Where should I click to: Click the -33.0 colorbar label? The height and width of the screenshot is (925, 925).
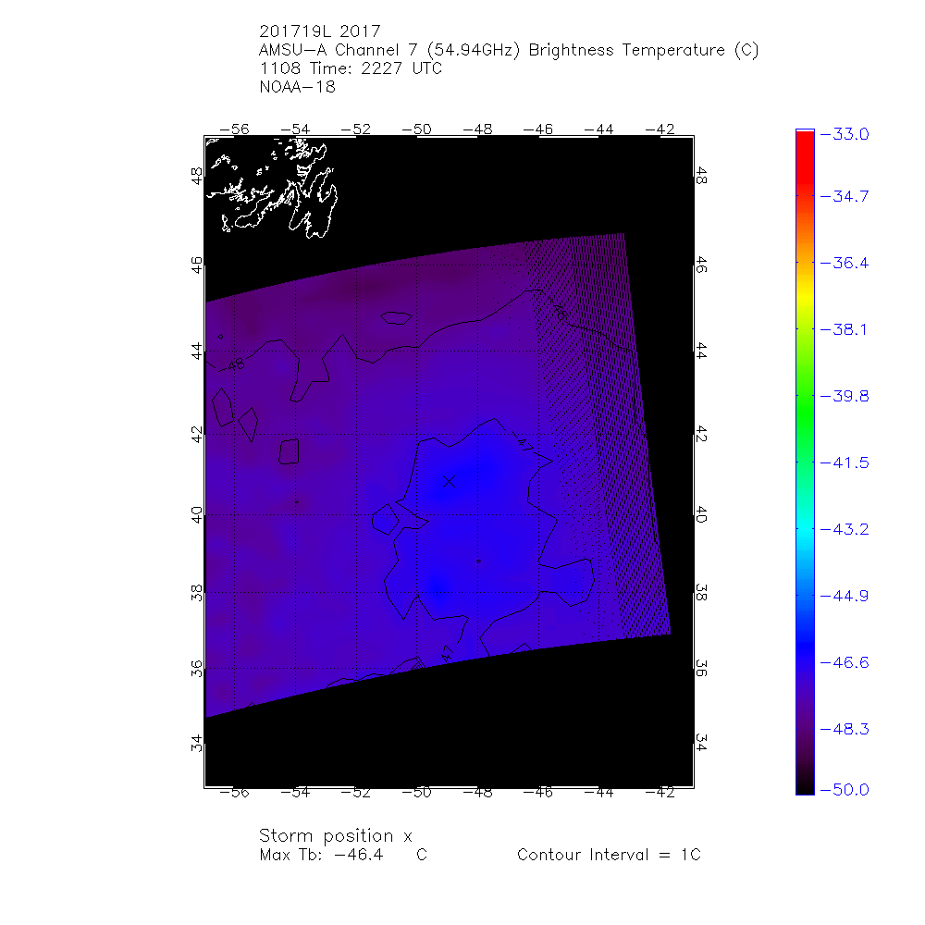[845, 134]
